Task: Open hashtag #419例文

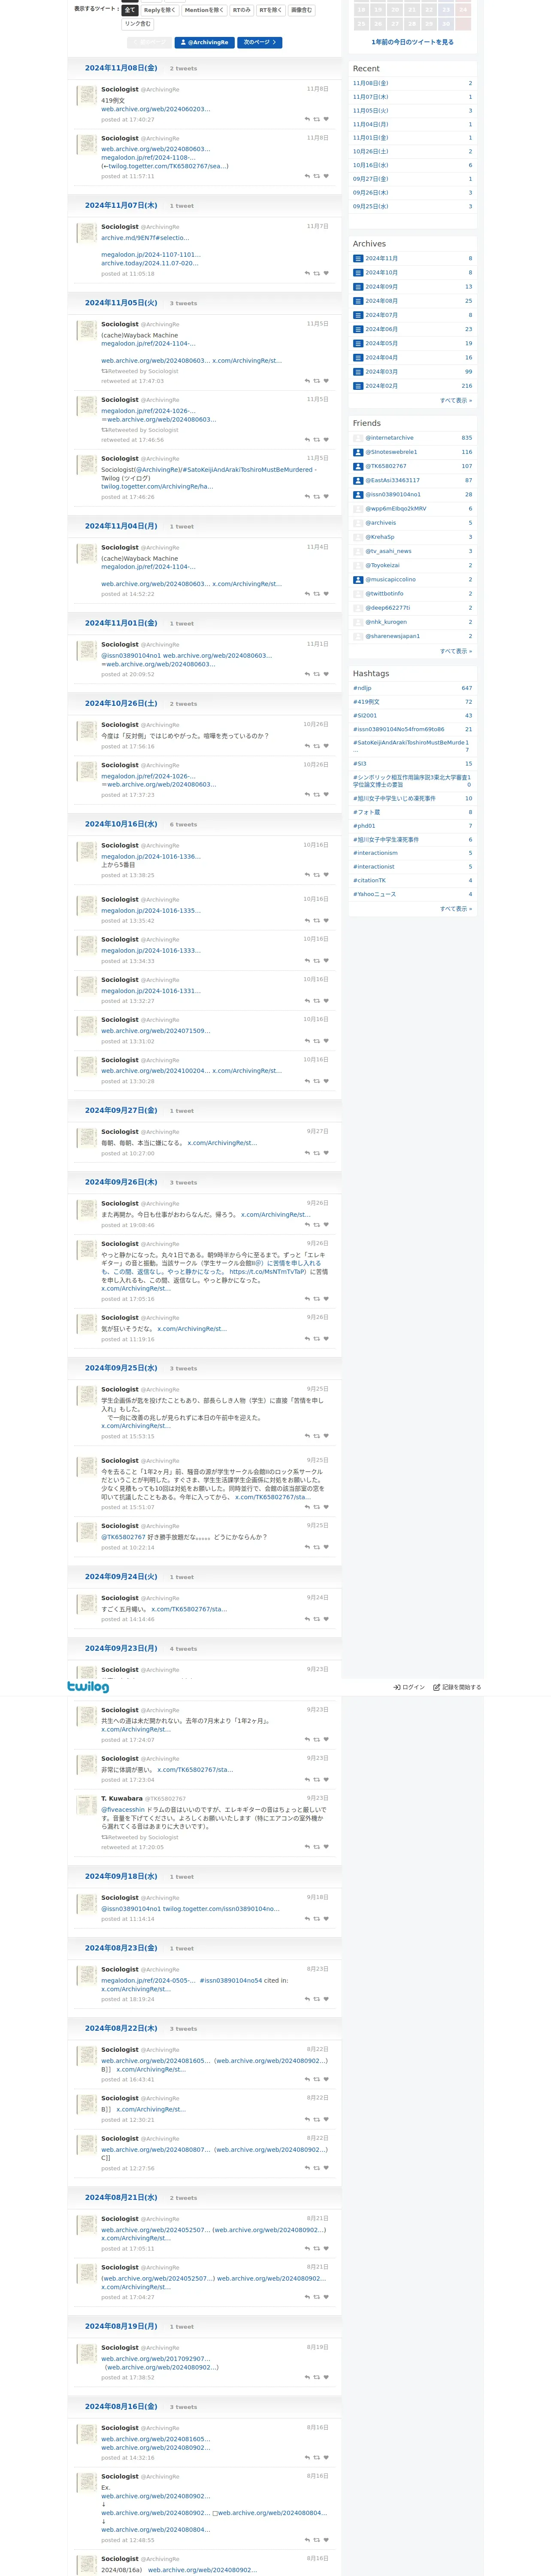Action: [x=366, y=702]
